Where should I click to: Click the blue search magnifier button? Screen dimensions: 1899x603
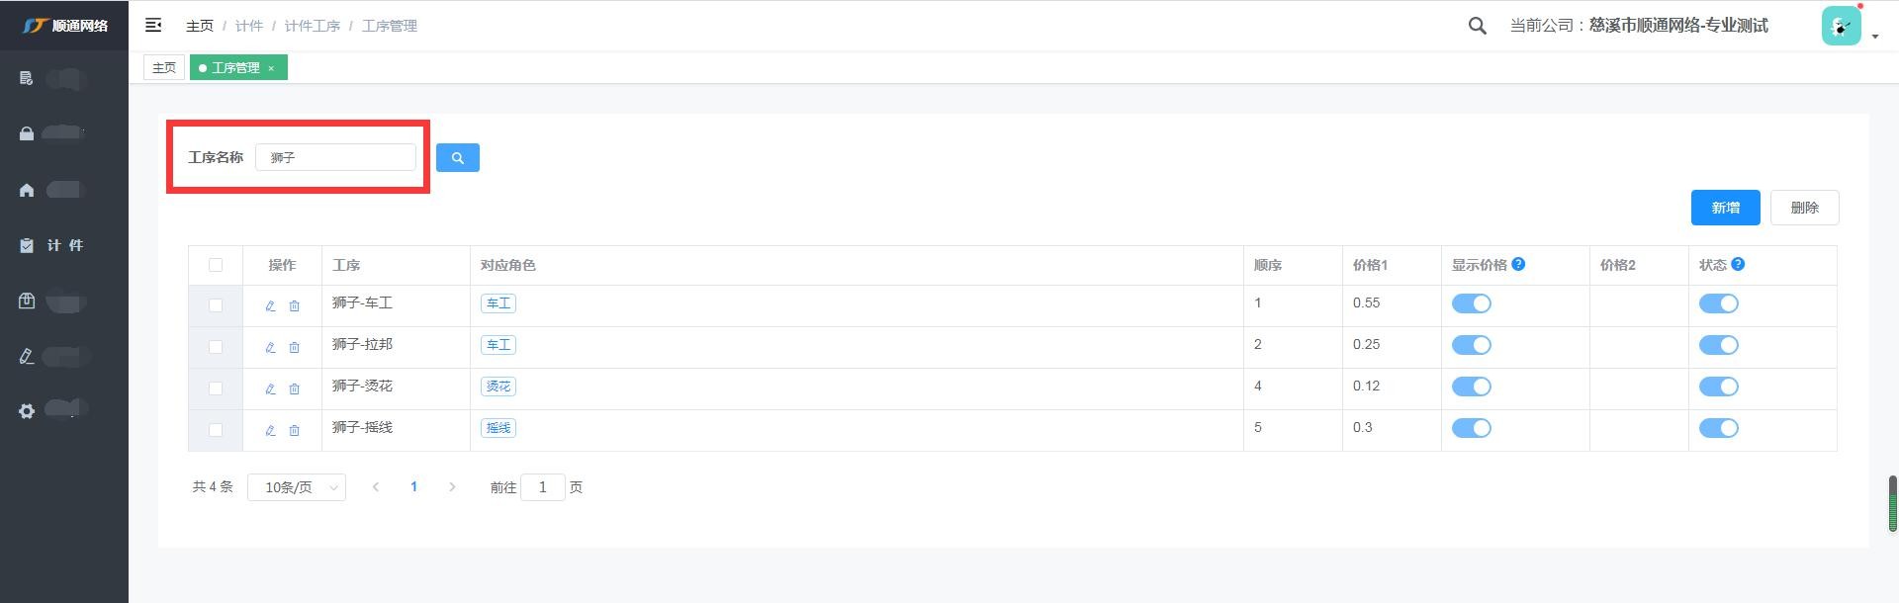(457, 157)
